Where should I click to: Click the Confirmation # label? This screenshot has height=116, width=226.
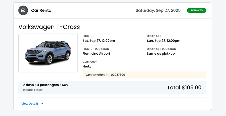pos(97,75)
